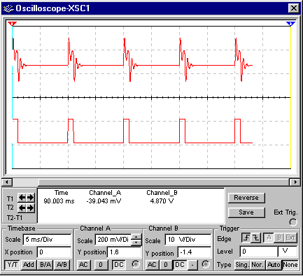Screen dimensions: 303x276
Task: Select rising edge trigger icon
Action: (246, 238)
